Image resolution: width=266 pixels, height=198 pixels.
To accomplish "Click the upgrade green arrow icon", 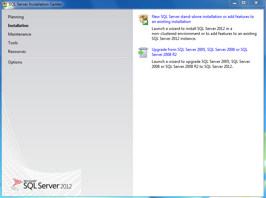I will click(x=143, y=53).
